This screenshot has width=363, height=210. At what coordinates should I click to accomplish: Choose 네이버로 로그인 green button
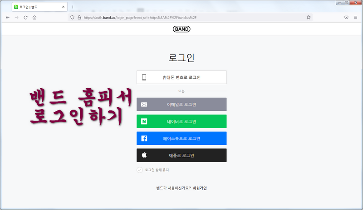click(x=181, y=121)
